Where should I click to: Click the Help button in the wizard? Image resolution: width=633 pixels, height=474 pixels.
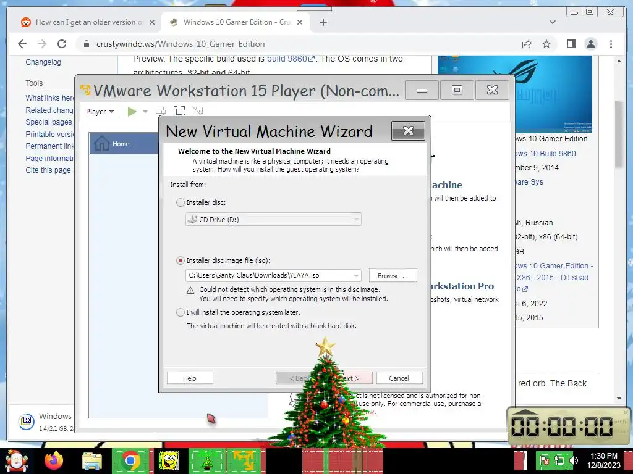coord(190,378)
